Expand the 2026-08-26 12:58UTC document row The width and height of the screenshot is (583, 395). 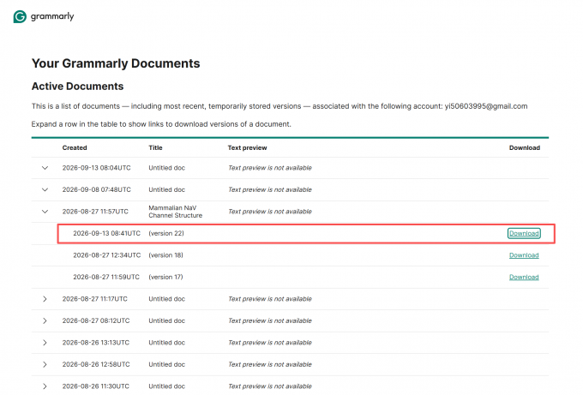45,365
